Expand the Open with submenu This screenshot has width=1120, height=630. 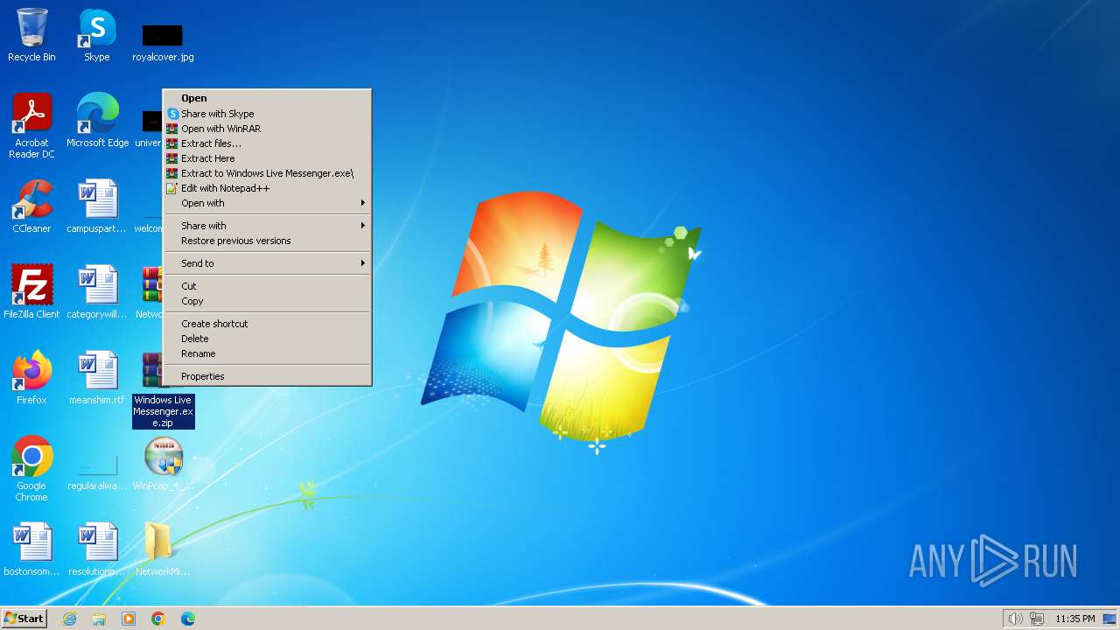[268, 203]
